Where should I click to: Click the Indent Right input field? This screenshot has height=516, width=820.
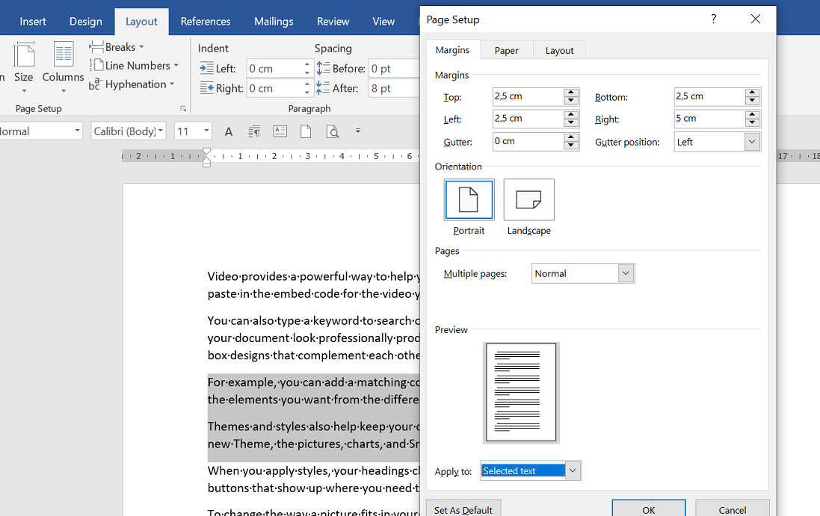click(274, 88)
